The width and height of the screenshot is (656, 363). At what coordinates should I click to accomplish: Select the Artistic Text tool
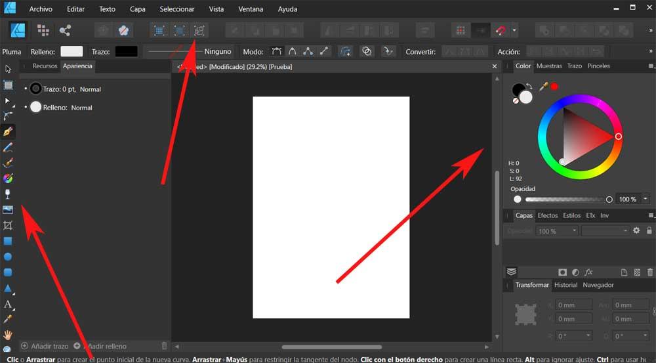point(8,304)
